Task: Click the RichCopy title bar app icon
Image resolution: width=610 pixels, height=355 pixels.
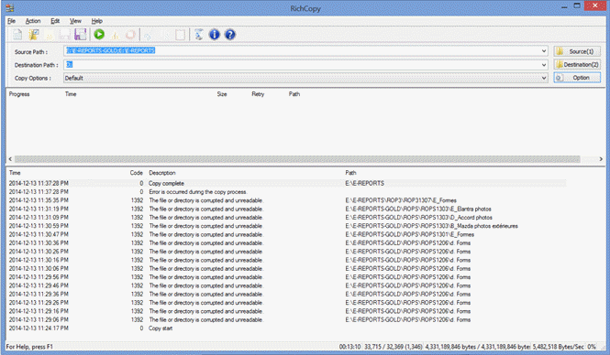Action: [x=10, y=7]
